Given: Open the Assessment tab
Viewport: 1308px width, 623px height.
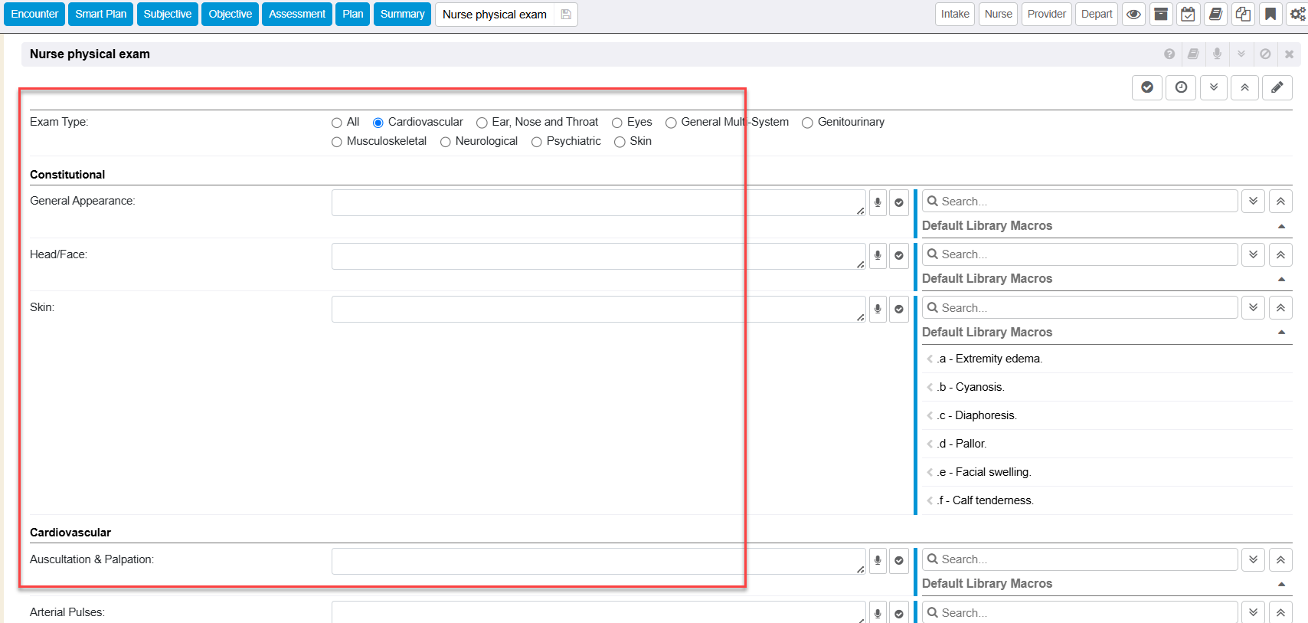Looking at the screenshot, I should pyautogui.click(x=296, y=15).
